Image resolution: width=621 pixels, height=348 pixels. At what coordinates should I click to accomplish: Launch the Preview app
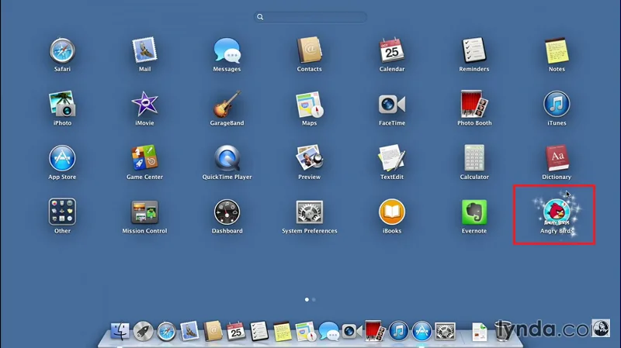[x=309, y=158]
